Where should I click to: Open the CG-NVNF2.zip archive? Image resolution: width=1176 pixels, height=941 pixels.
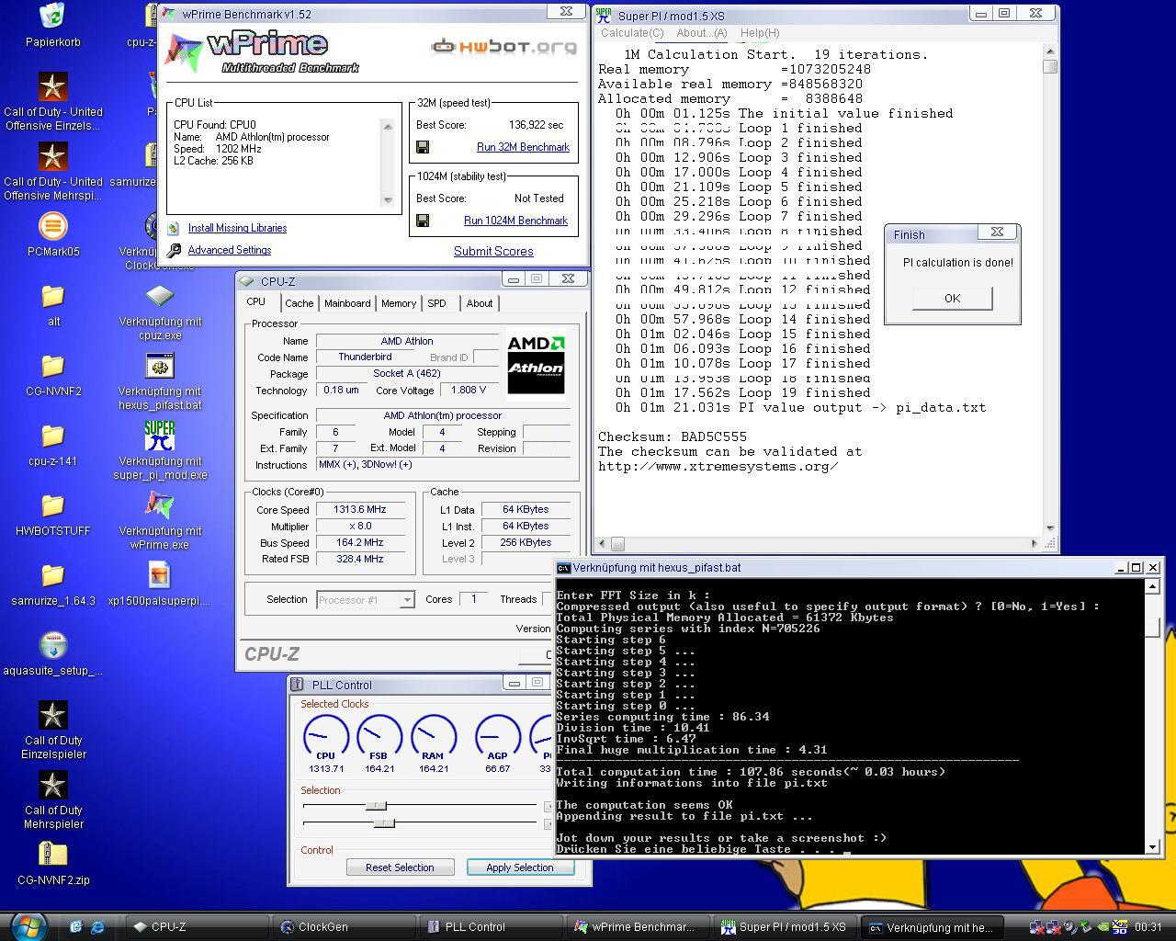[x=52, y=855]
